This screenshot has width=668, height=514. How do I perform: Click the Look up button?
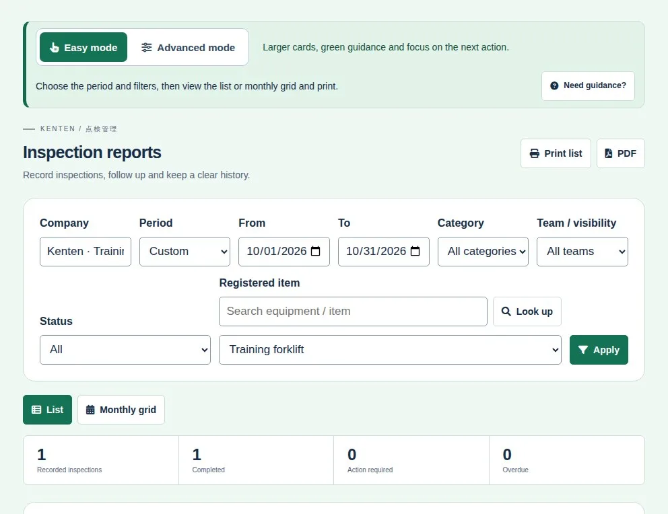click(527, 311)
